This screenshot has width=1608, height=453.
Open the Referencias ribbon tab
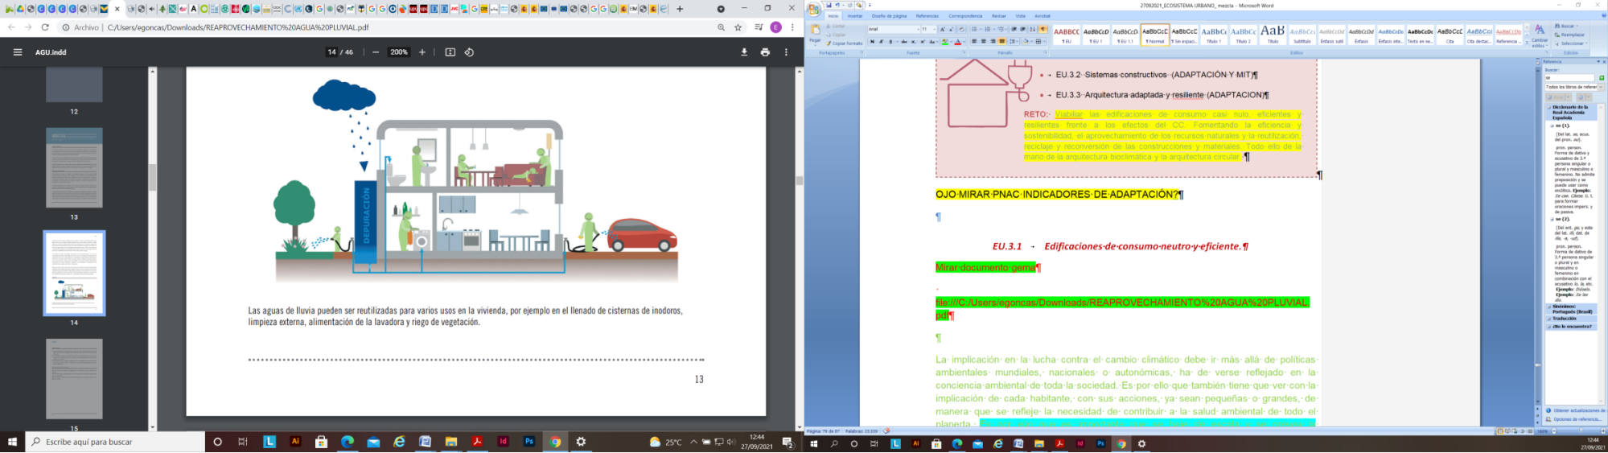(x=927, y=16)
